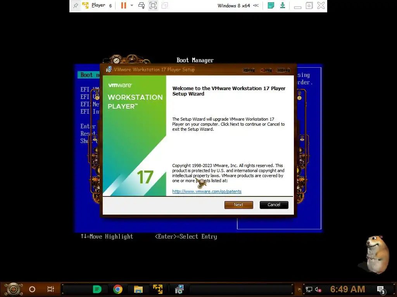Open Cortana search circle on taskbar
397x297 pixels.
32,289
